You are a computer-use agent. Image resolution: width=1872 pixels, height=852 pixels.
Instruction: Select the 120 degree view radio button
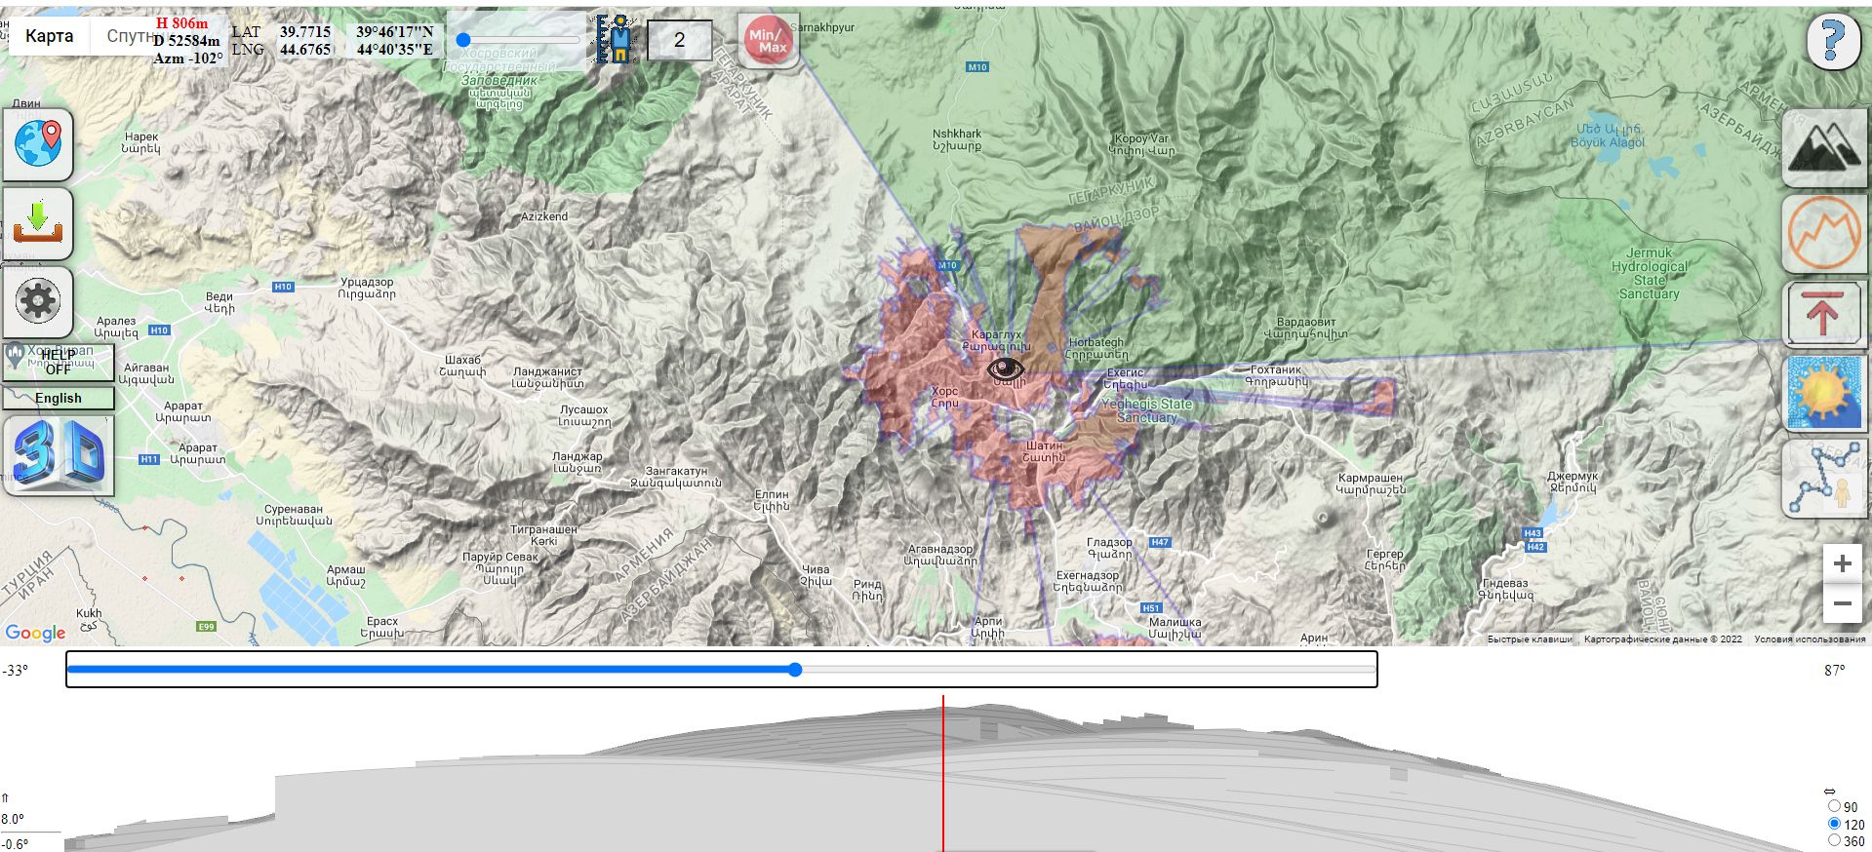(1834, 824)
